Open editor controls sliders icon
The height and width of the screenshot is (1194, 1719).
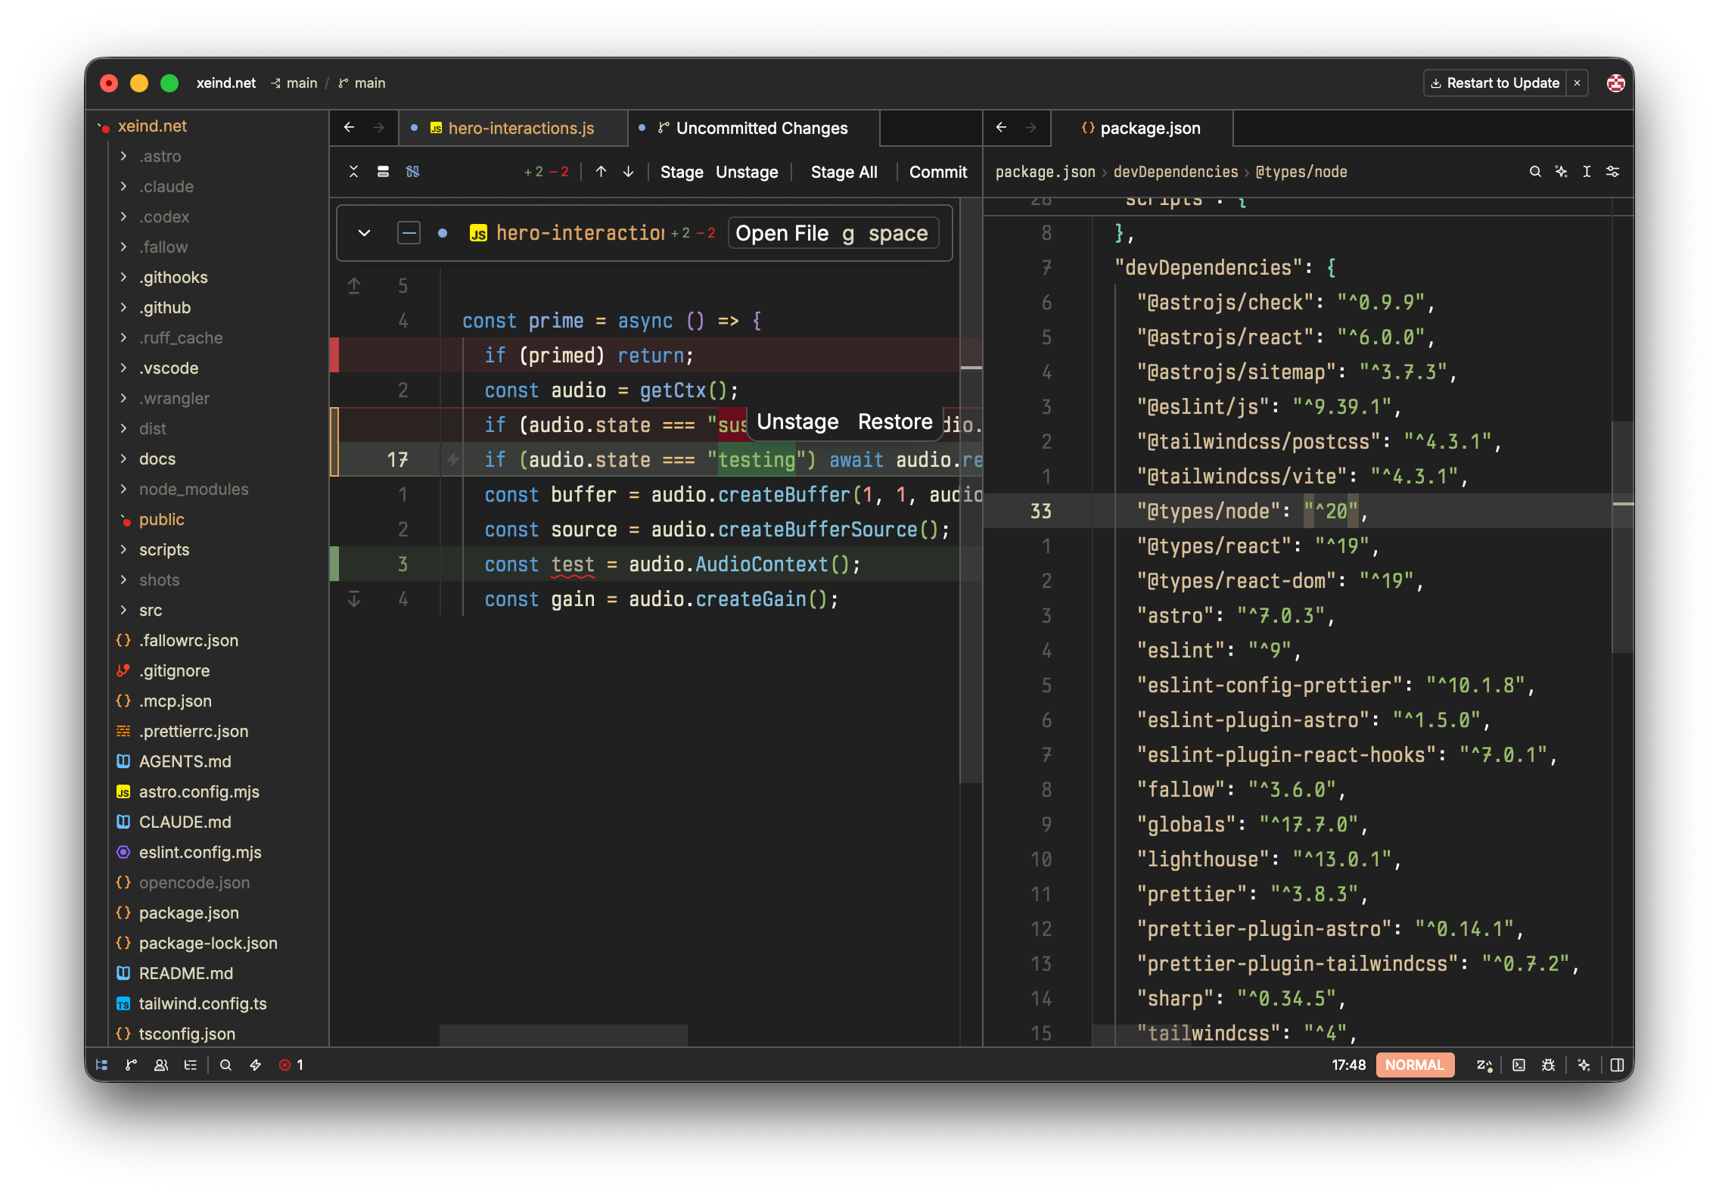pos(1612,172)
